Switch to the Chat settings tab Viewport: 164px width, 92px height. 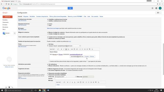point(85,16)
